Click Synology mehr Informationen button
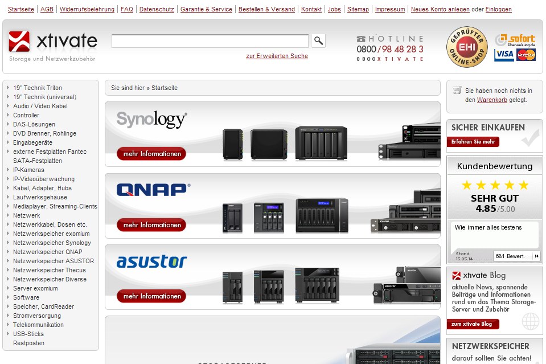This screenshot has width=546, height=364. (x=151, y=154)
